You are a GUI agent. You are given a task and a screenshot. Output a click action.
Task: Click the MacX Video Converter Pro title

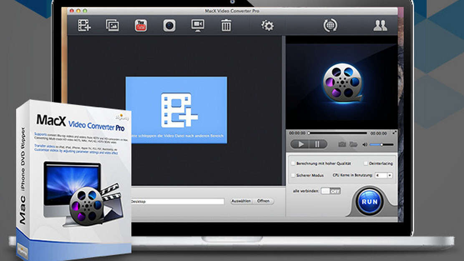coord(232,11)
